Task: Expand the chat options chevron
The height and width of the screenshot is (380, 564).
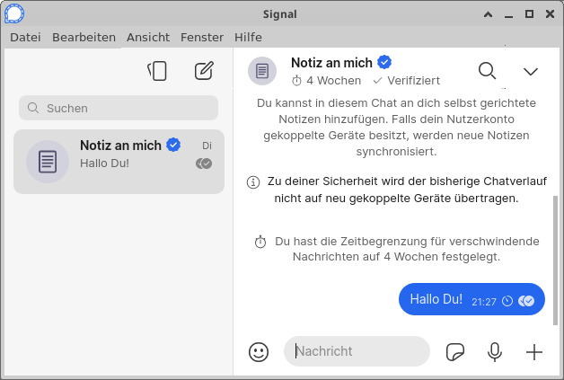Action: (x=531, y=71)
